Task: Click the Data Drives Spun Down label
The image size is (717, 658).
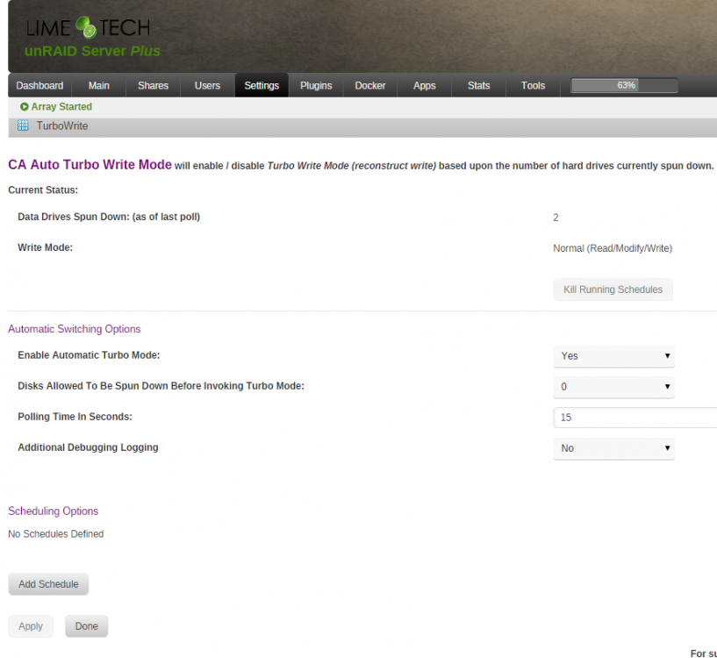Action: [109, 217]
